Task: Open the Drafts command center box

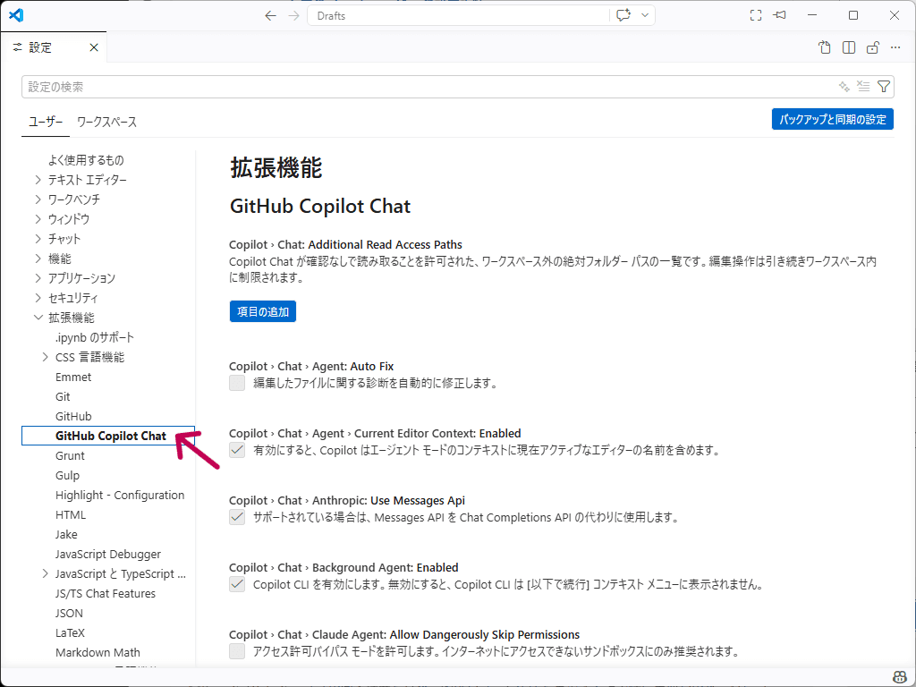Action: [x=457, y=16]
